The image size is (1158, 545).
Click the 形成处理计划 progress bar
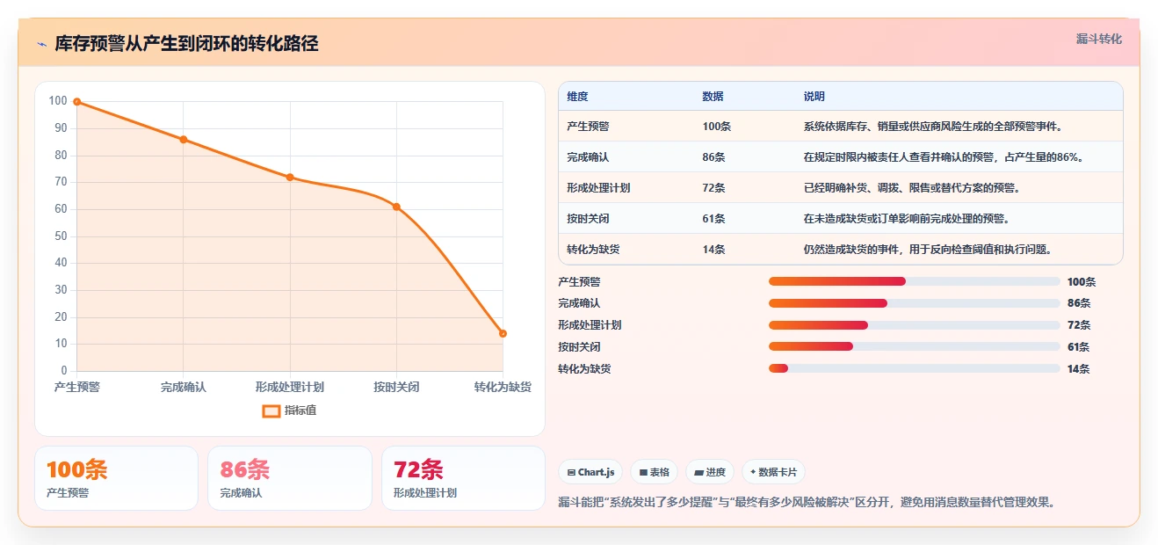coord(914,325)
